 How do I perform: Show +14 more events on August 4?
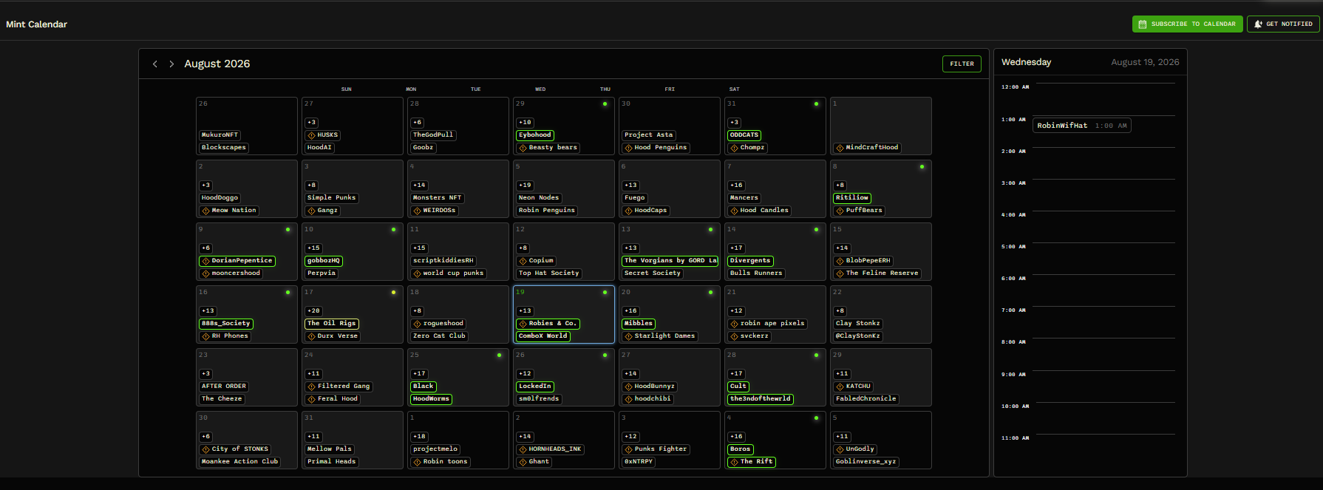pyautogui.click(x=419, y=186)
